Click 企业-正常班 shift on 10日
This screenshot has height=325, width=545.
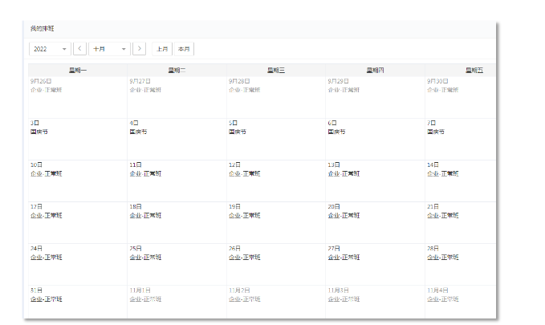point(46,173)
